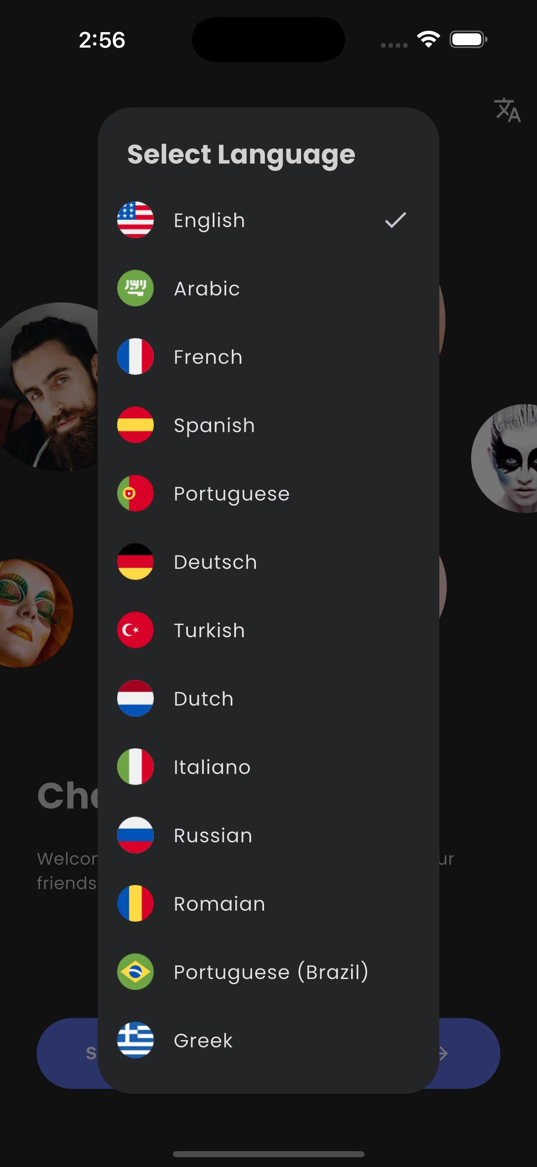Select Russian from the list
The width and height of the screenshot is (537, 1167).
[x=268, y=835]
